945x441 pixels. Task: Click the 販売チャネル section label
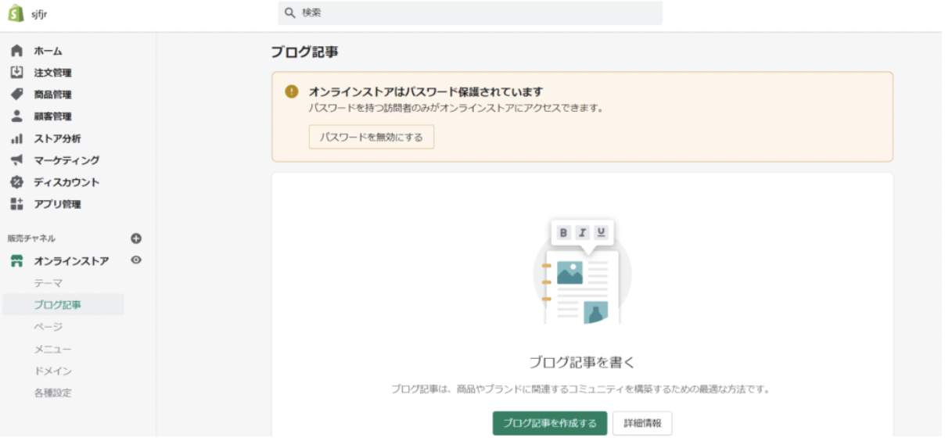pyautogui.click(x=31, y=238)
